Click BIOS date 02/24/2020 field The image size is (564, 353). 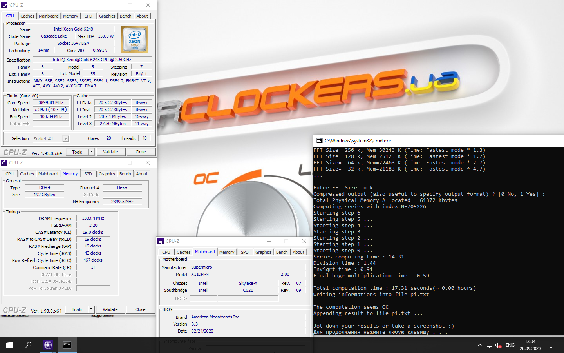click(248, 331)
